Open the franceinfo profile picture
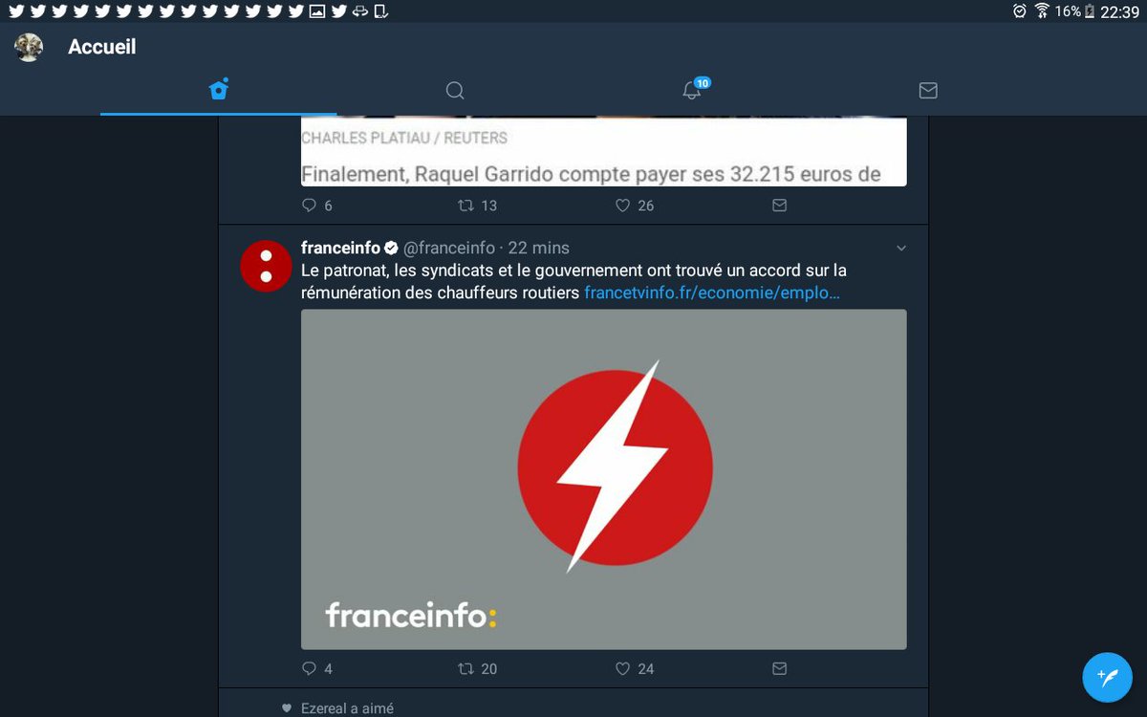The image size is (1147, 717). (x=265, y=266)
